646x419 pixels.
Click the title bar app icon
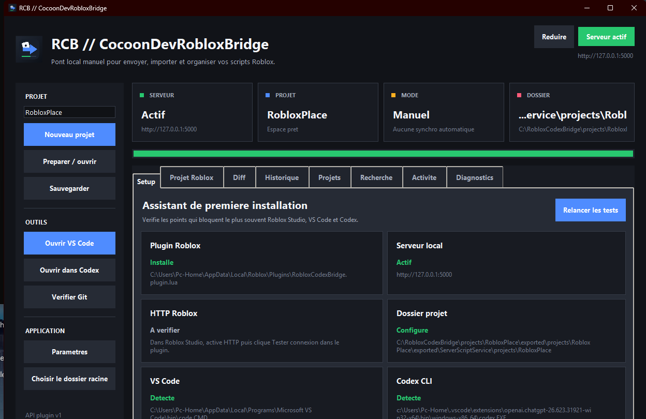(x=12, y=8)
